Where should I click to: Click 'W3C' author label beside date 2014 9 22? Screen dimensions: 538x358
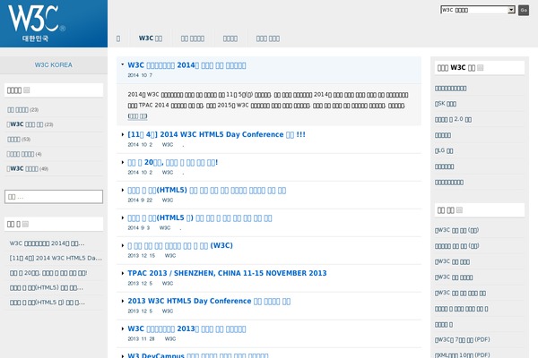(x=168, y=200)
